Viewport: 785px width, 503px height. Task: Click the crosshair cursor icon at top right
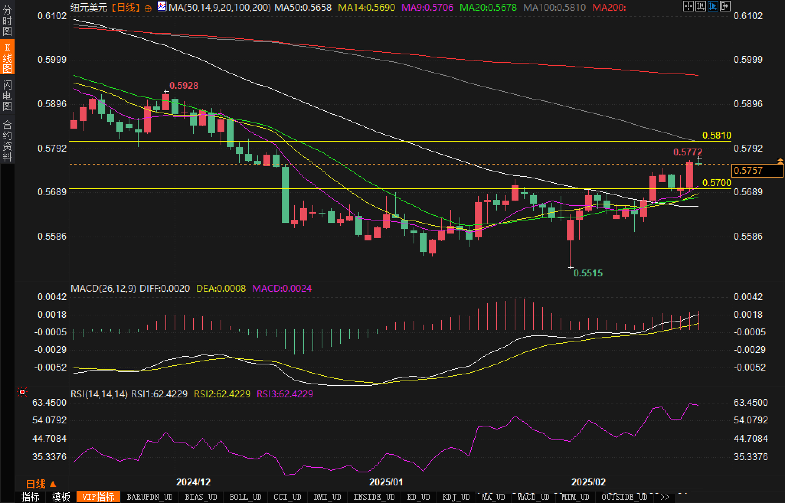tap(688, 6)
